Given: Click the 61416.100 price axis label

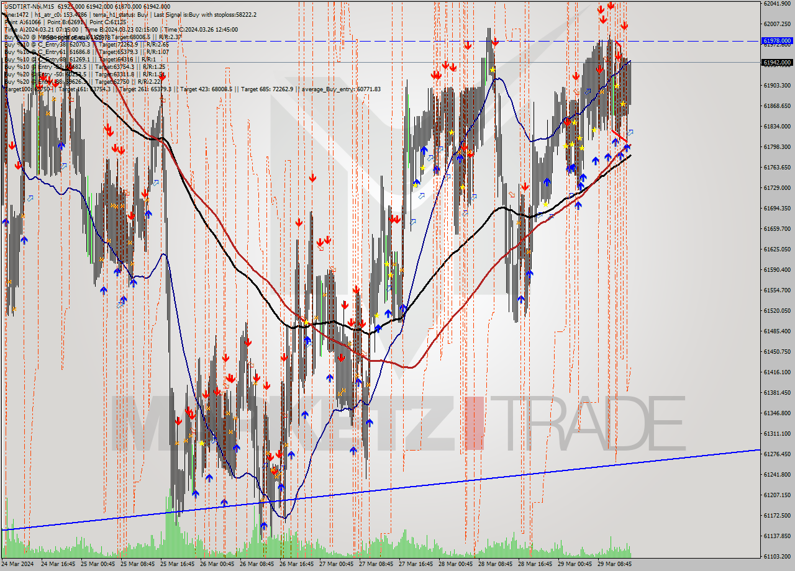Looking at the screenshot, I should point(777,372).
